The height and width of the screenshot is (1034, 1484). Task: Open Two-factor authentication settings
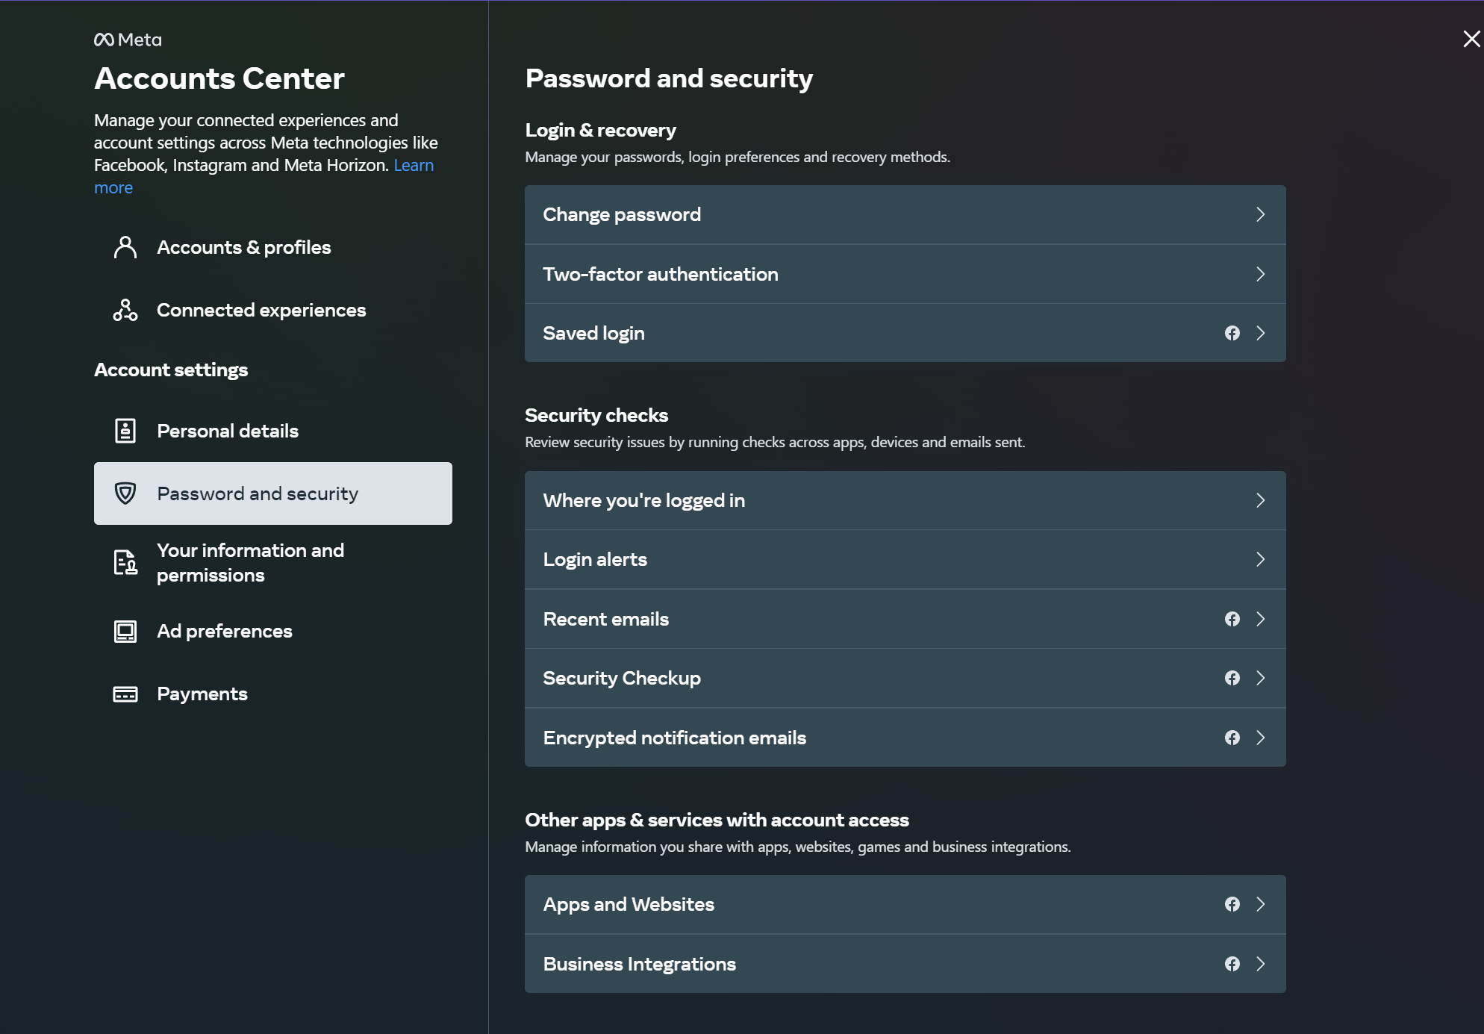[x=905, y=274]
